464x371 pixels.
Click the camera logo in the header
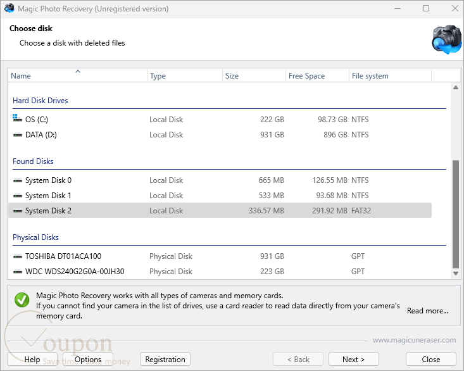[446, 40]
